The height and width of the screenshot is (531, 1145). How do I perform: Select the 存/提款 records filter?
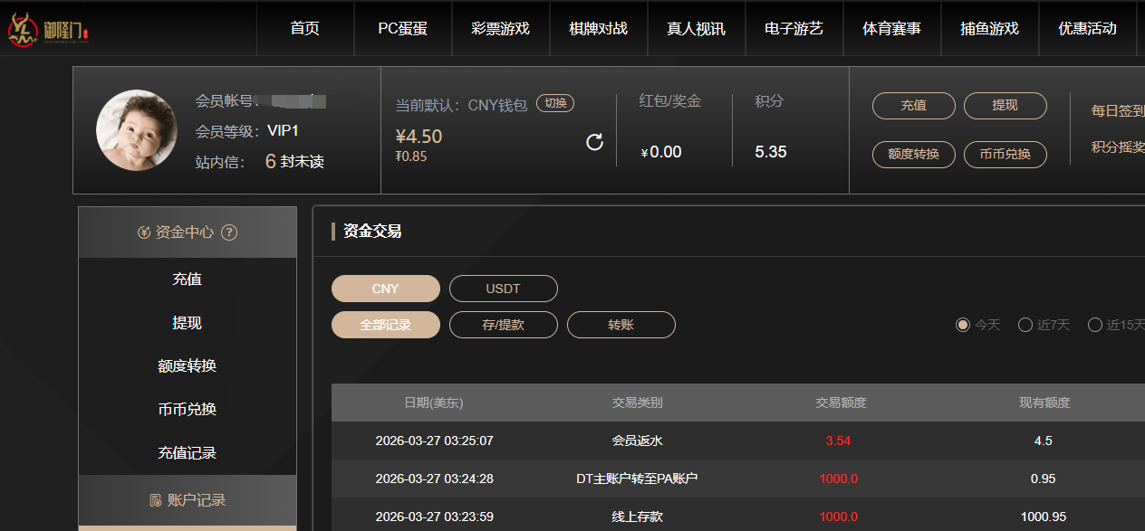pos(503,325)
